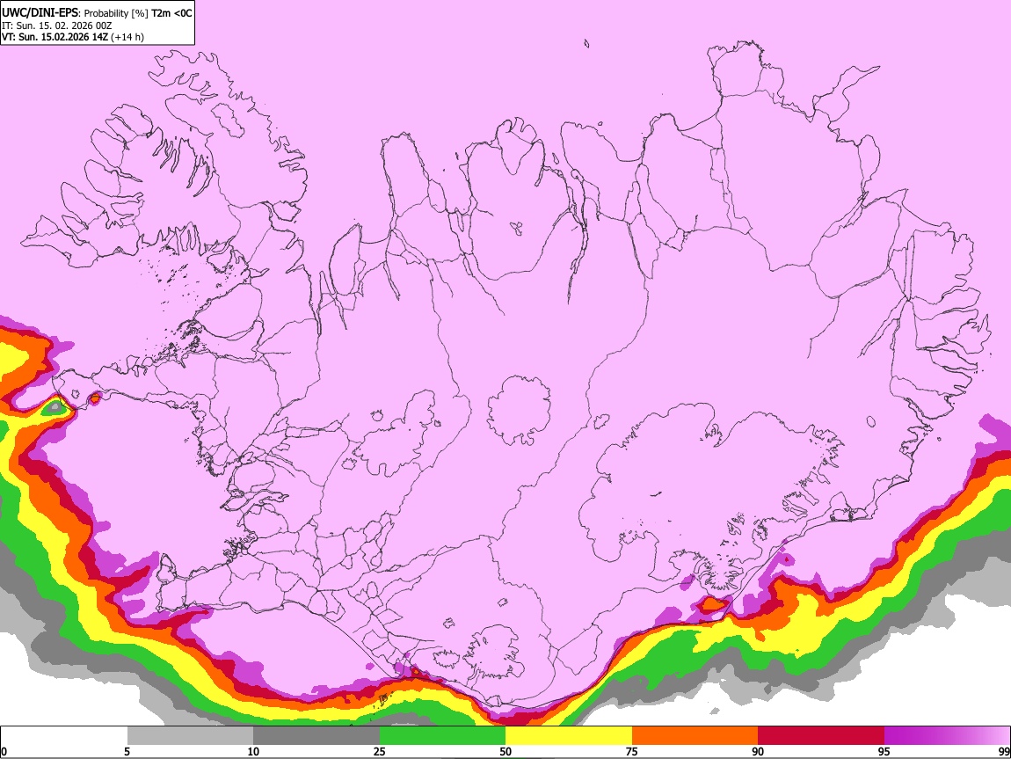
Task: Select the yellow 50-75 legend segment
Action: pos(569,735)
